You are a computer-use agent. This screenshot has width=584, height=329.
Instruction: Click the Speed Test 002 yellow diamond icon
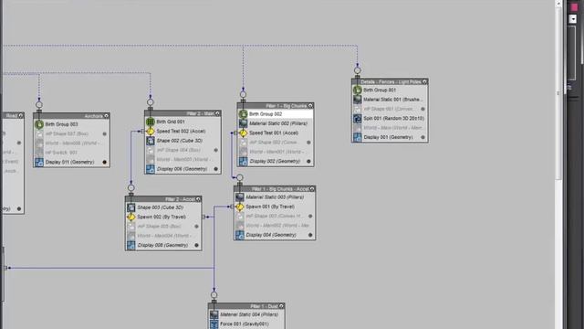click(x=150, y=132)
